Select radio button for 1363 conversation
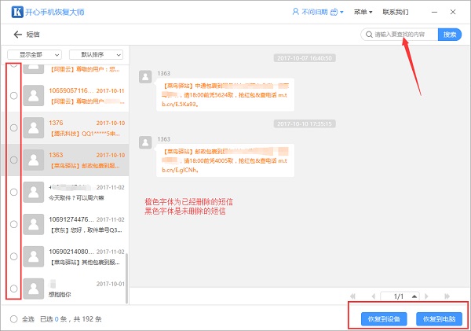Image resolution: width=471 pixels, height=331 pixels. tap(13, 160)
